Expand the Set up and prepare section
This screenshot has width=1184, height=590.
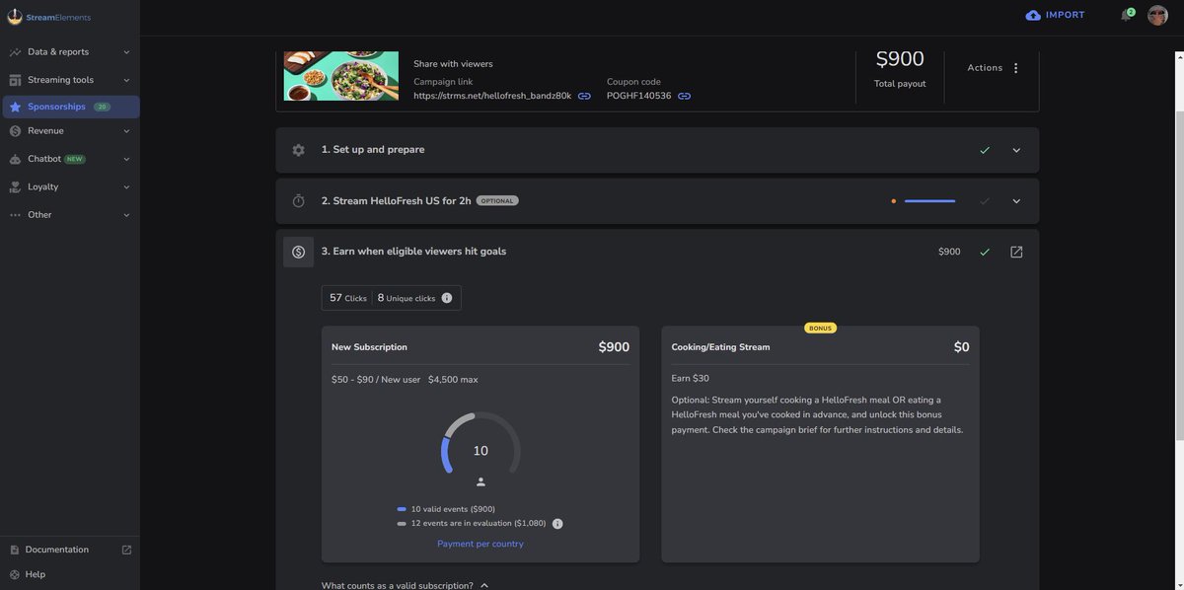click(x=1016, y=150)
